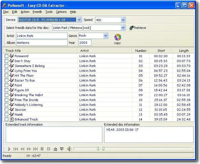Click the speaker volume icon
This screenshot has width=200, height=164.
tap(70, 149)
